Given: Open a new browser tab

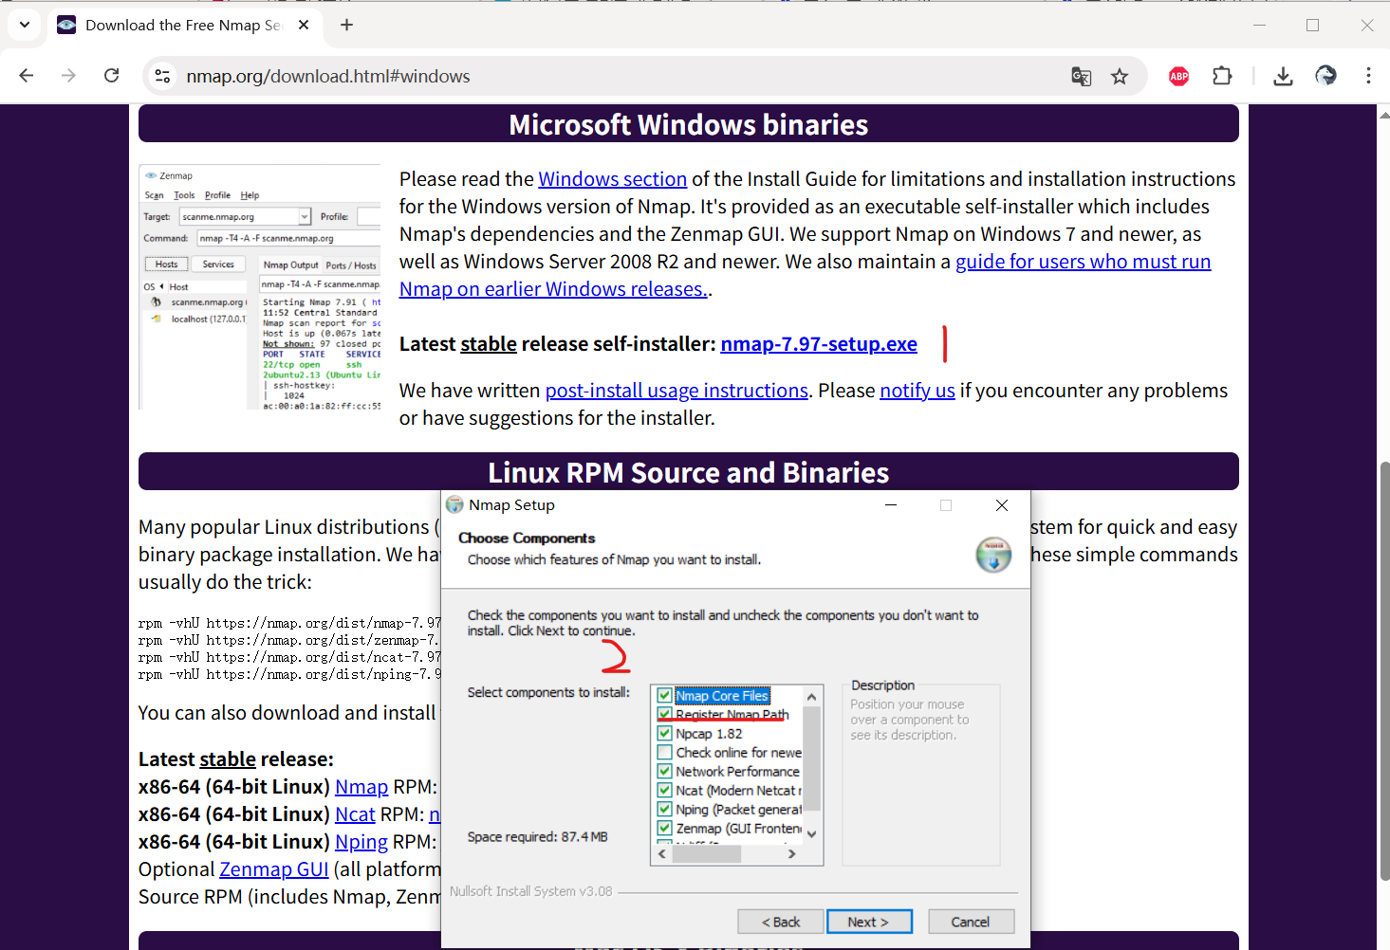Looking at the screenshot, I should click(x=347, y=26).
